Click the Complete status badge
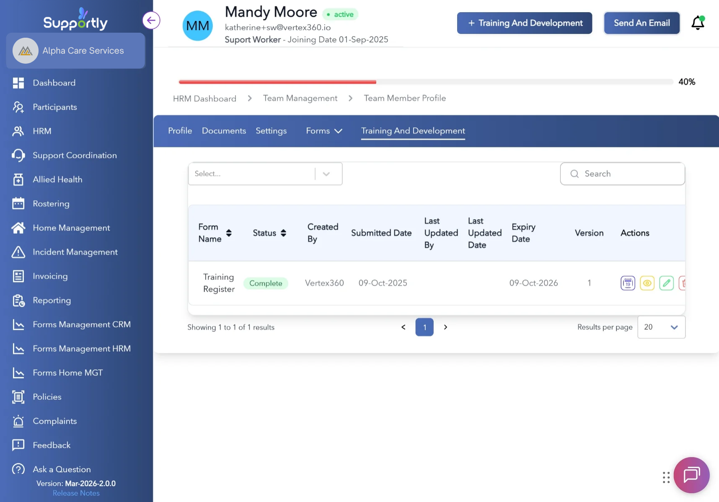This screenshot has height=502, width=719. coord(266,283)
